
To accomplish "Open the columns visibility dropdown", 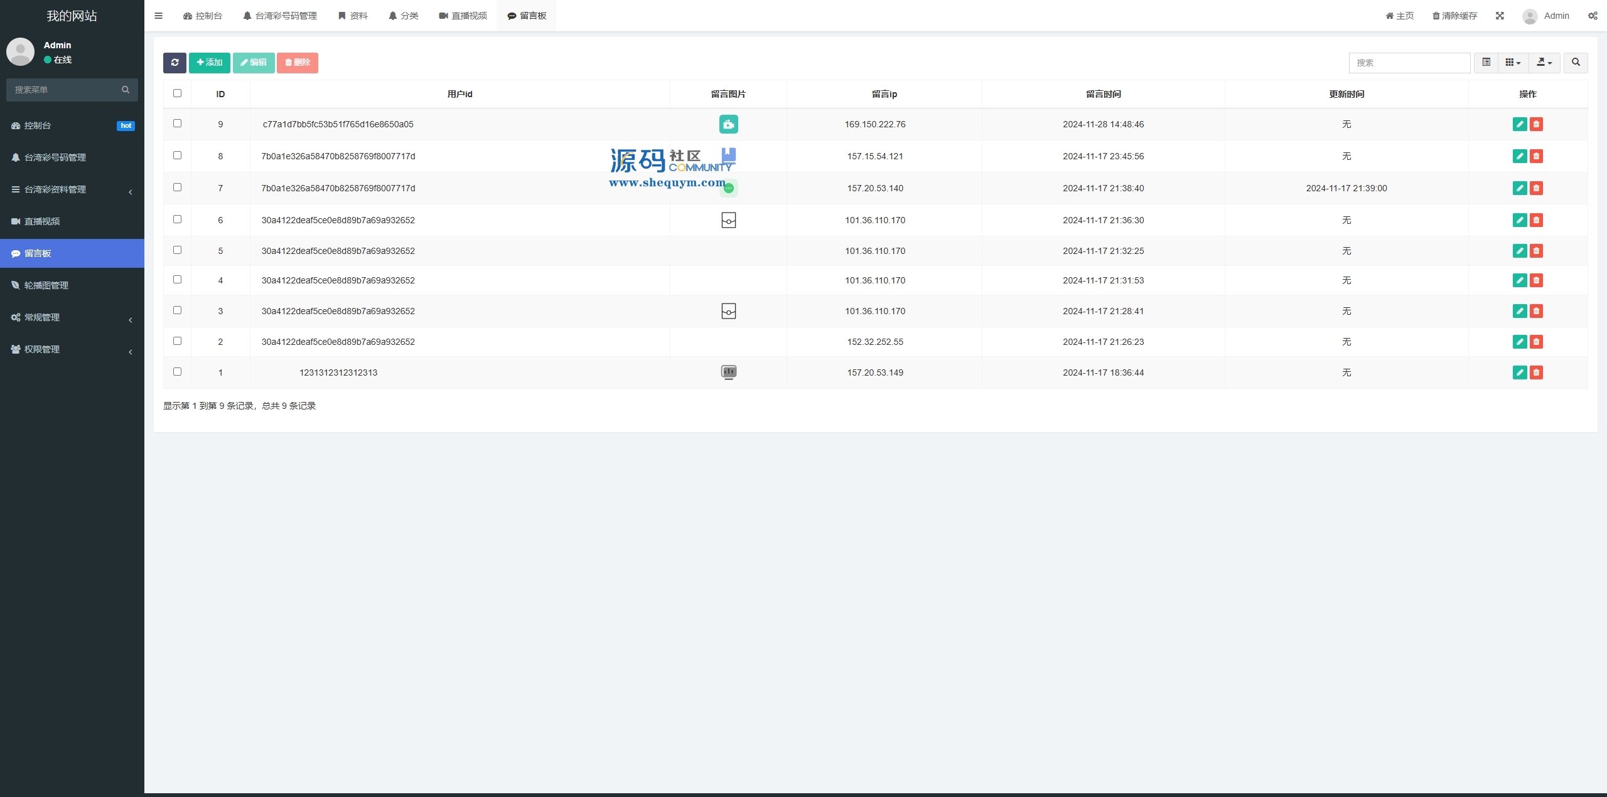I will (1513, 63).
